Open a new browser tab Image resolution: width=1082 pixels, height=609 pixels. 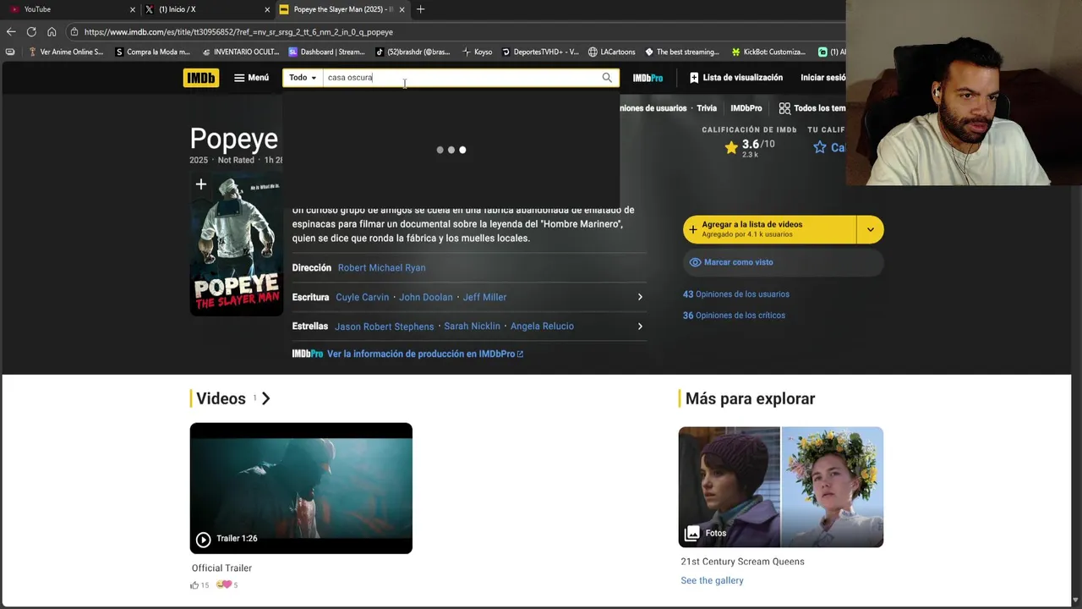(x=421, y=9)
